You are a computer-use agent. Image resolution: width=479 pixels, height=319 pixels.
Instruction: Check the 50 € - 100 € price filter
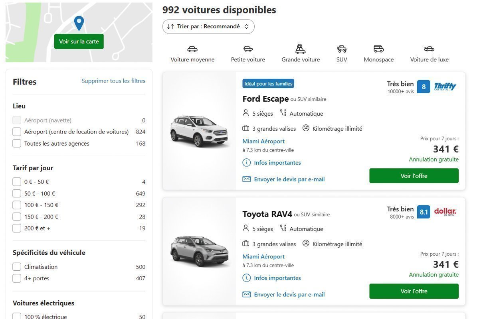17,193
